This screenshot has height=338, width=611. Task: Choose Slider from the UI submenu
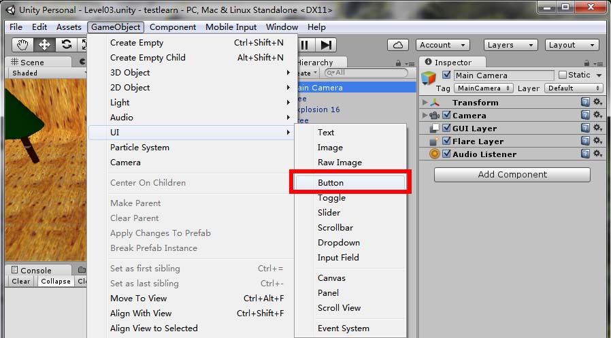point(350,213)
